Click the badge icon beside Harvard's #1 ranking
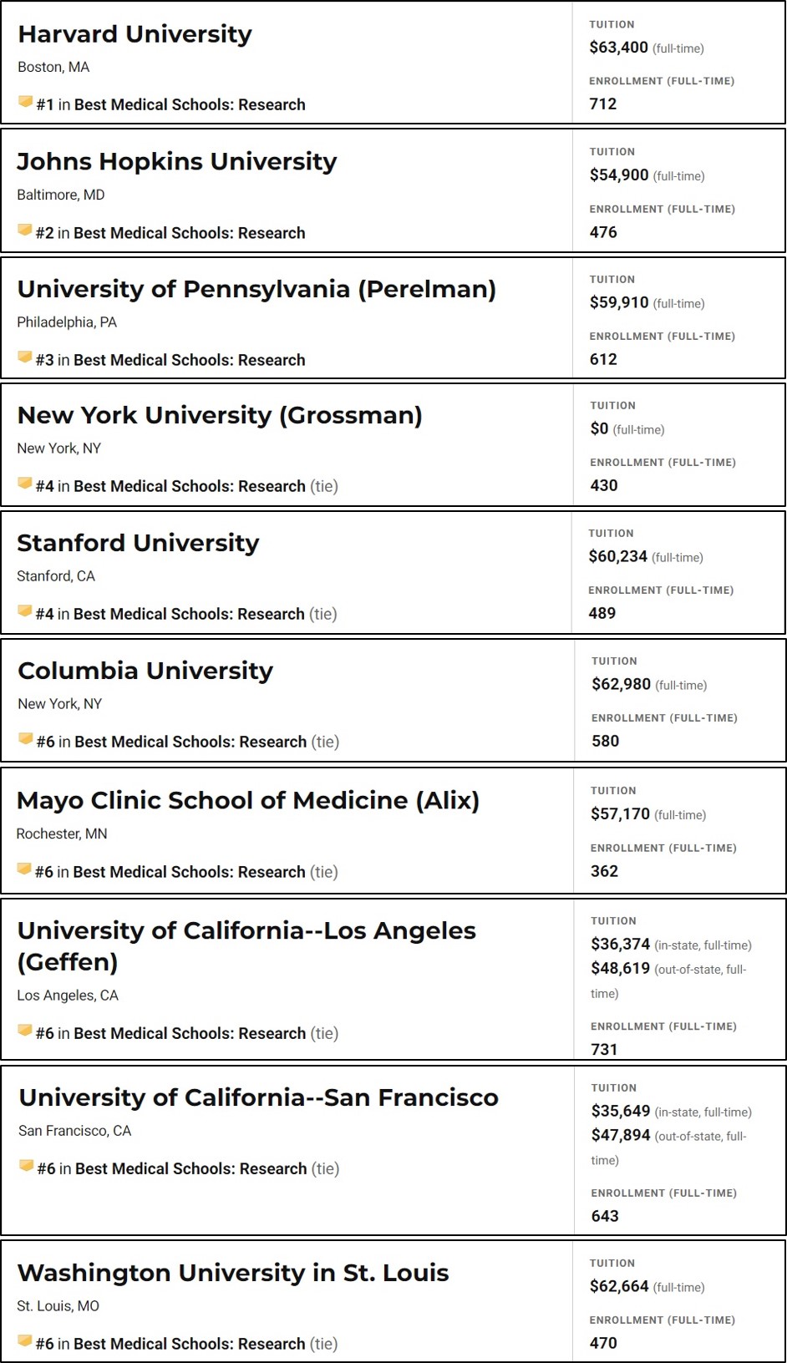 tap(25, 103)
